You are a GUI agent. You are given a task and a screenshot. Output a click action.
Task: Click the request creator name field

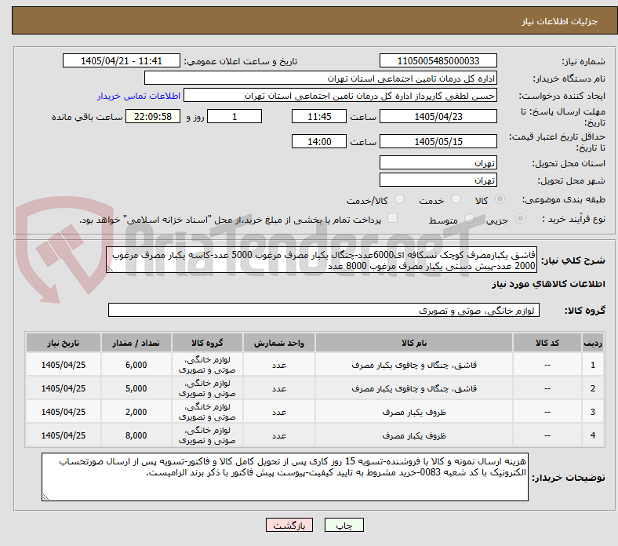pos(340,96)
